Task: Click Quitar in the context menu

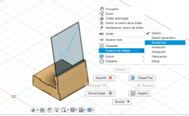Action: point(122,34)
